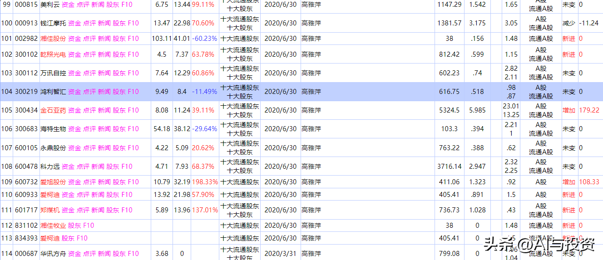Viewport: 603px width, 260px height.
Task: Open 点评 link for 爱柯迪 row 110
Action: click(x=83, y=195)
